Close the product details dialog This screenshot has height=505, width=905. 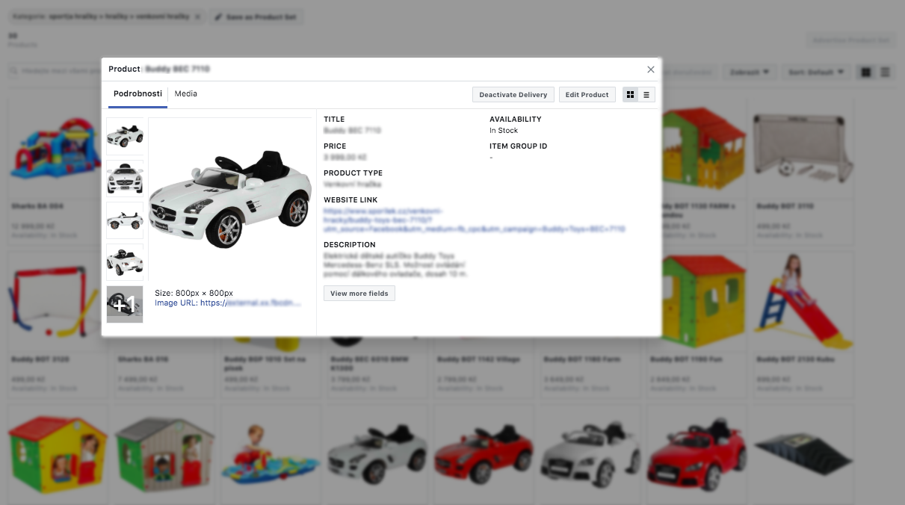pos(650,69)
